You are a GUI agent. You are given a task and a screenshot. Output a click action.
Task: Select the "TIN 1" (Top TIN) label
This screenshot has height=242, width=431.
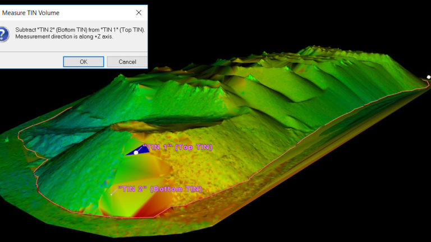point(177,147)
